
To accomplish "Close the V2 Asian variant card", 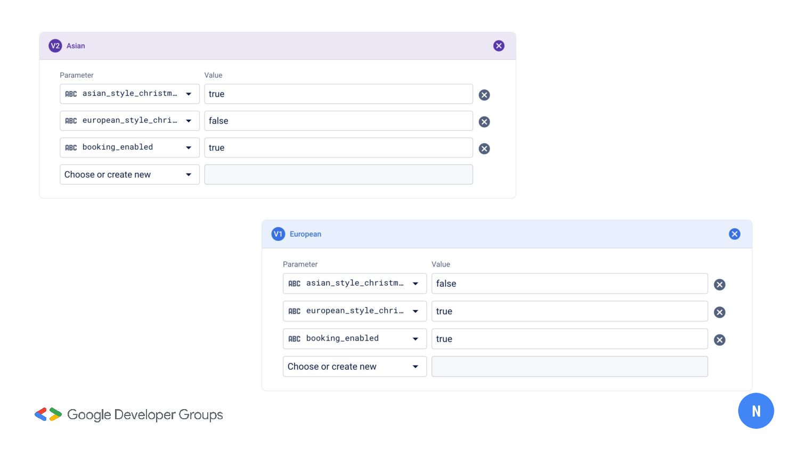I will [x=499, y=46].
